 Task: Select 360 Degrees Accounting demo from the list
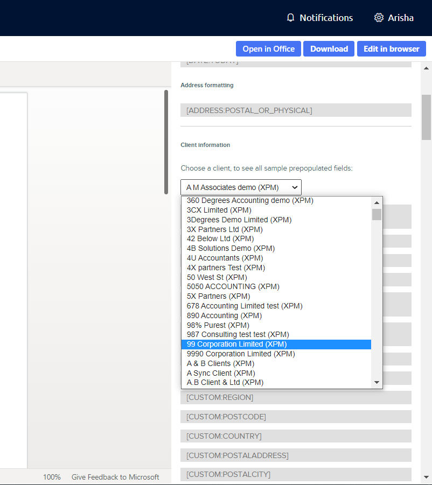[249, 200]
